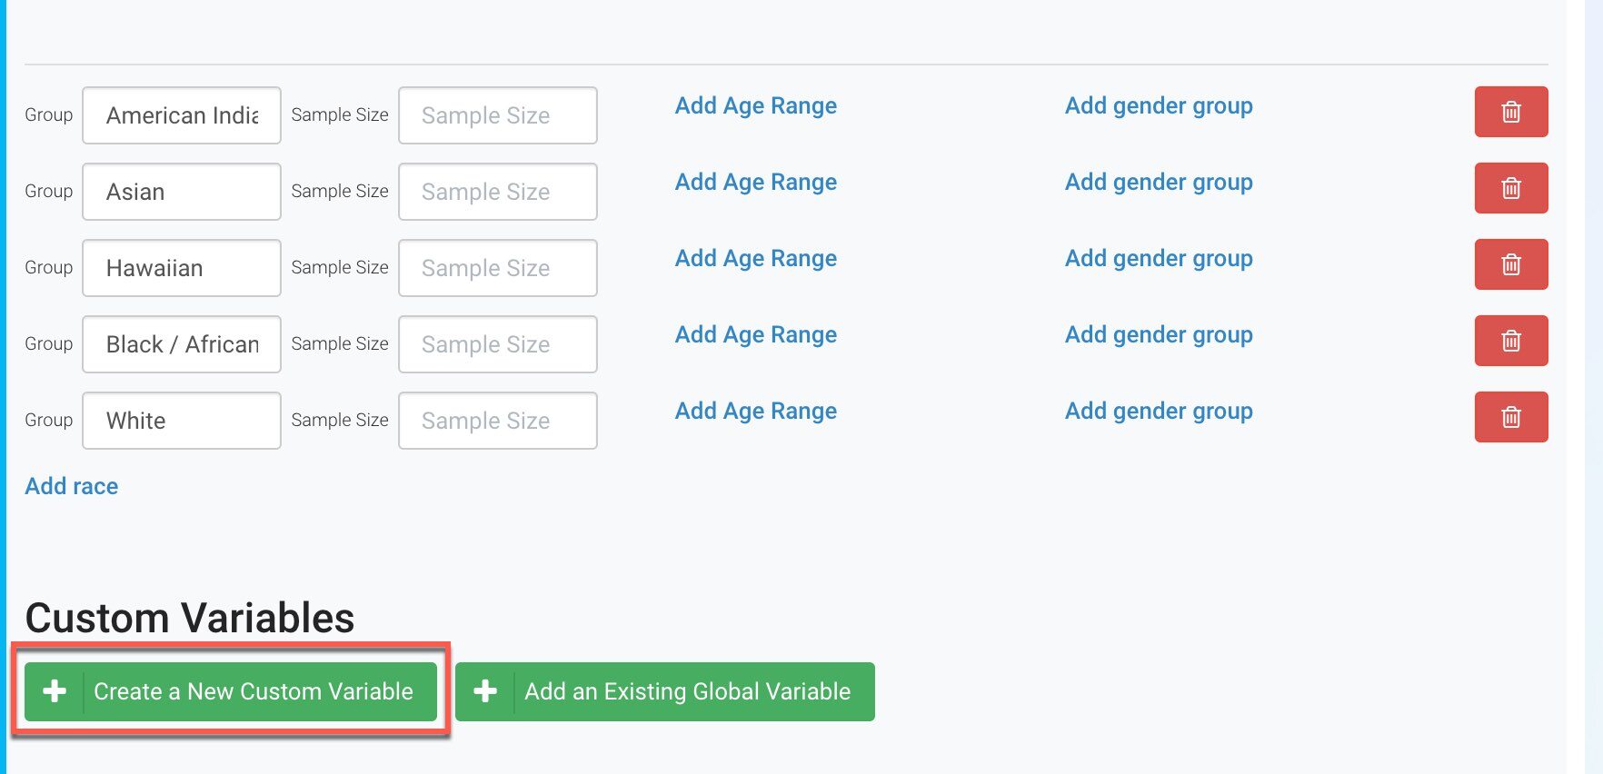
Task: Edit the Hawaiian group name field
Action: (x=182, y=268)
